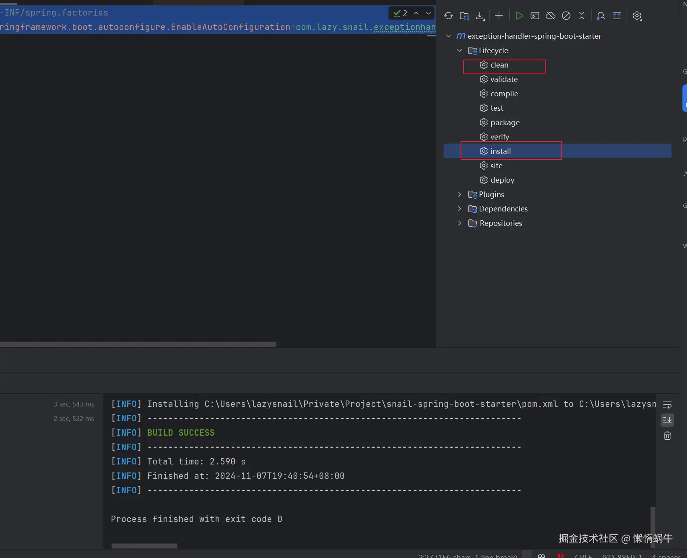The height and width of the screenshot is (558, 687).
Task: Select the site lifecycle goal
Action: click(496, 165)
